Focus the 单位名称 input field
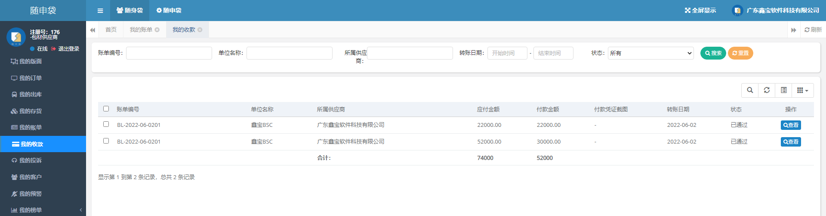Viewport: 826px width, 216px height. pos(290,53)
